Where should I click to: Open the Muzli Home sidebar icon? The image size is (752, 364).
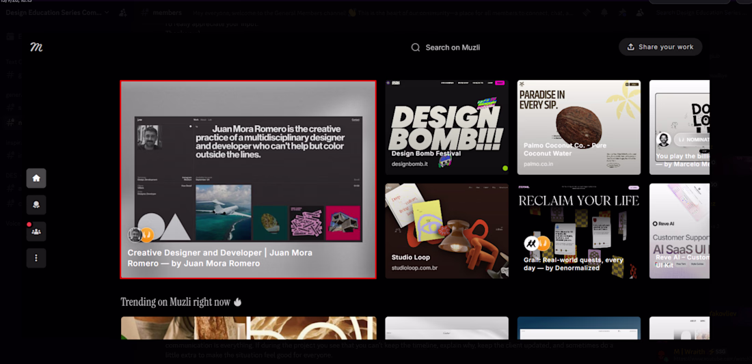36,178
